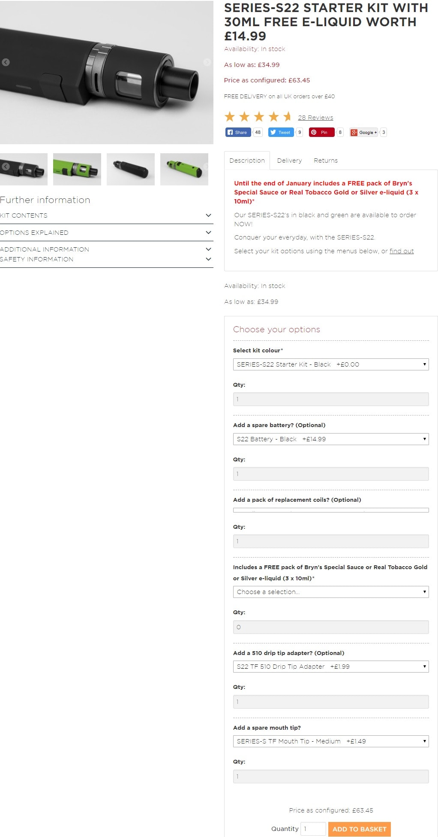Expand the Options Explained section
This screenshot has height=837, width=438.
coord(106,233)
